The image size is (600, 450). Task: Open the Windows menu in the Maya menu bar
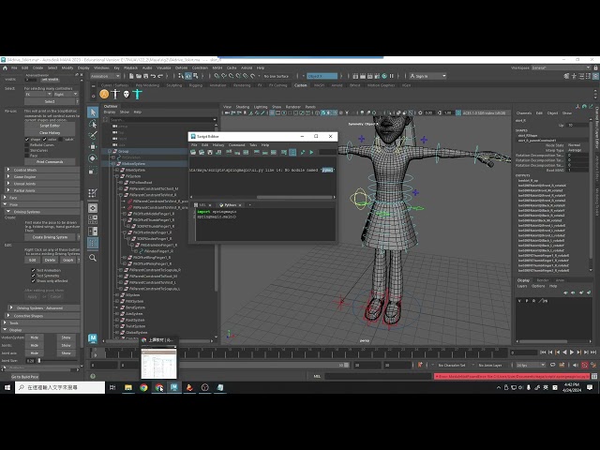click(x=101, y=67)
